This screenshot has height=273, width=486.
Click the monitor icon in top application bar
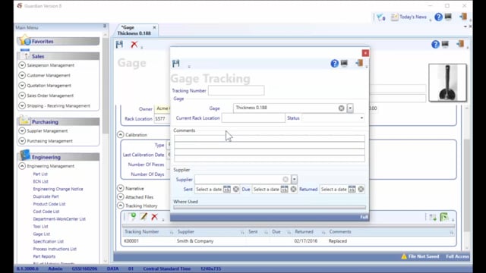pos(448,17)
